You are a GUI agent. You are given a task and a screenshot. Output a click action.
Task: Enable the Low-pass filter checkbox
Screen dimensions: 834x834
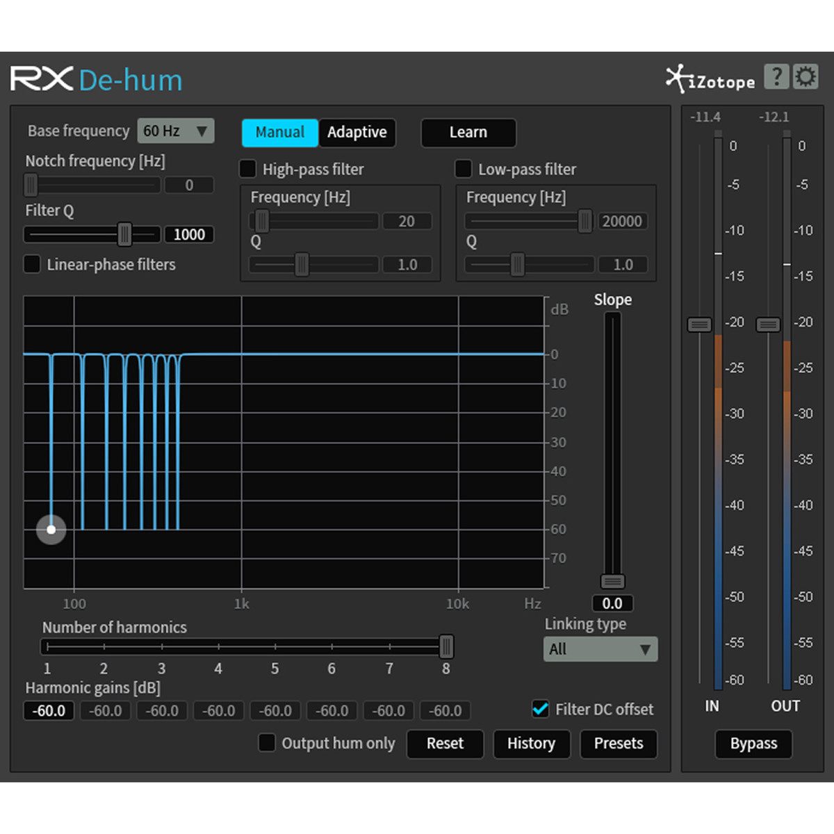click(463, 169)
